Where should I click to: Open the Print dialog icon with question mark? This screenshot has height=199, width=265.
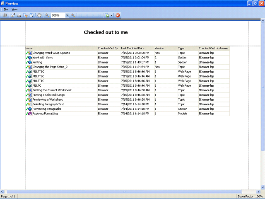pos(13,15)
